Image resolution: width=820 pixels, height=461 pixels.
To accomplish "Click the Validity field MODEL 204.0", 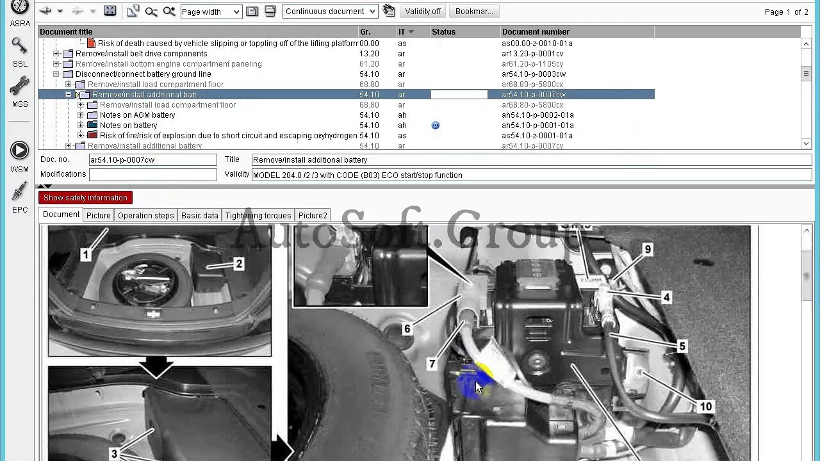I will coord(531,175).
